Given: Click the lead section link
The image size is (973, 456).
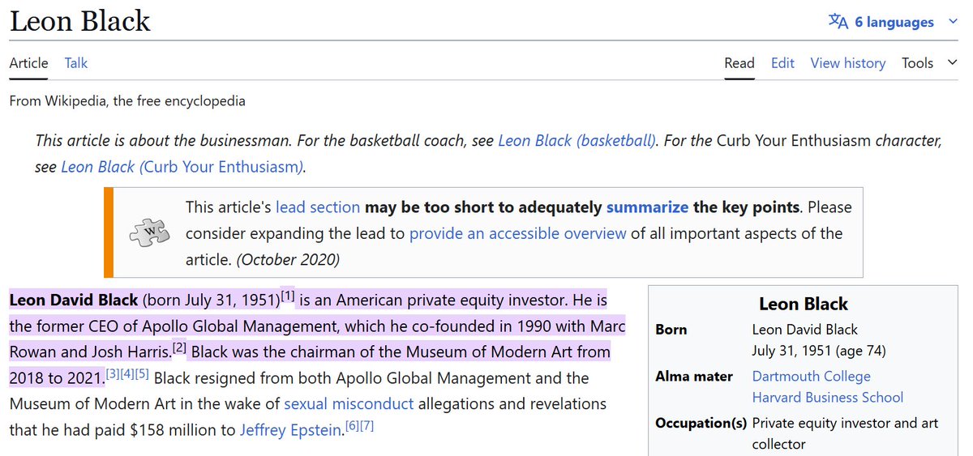Looking at the screenshot, I should (x=317, y=207).
